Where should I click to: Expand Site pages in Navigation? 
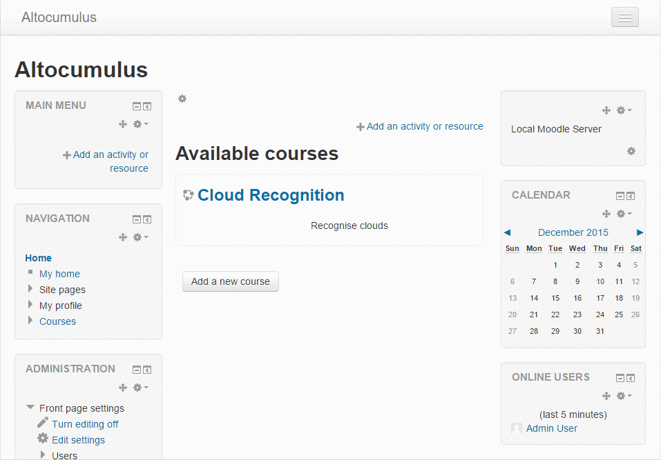[30, 289]
